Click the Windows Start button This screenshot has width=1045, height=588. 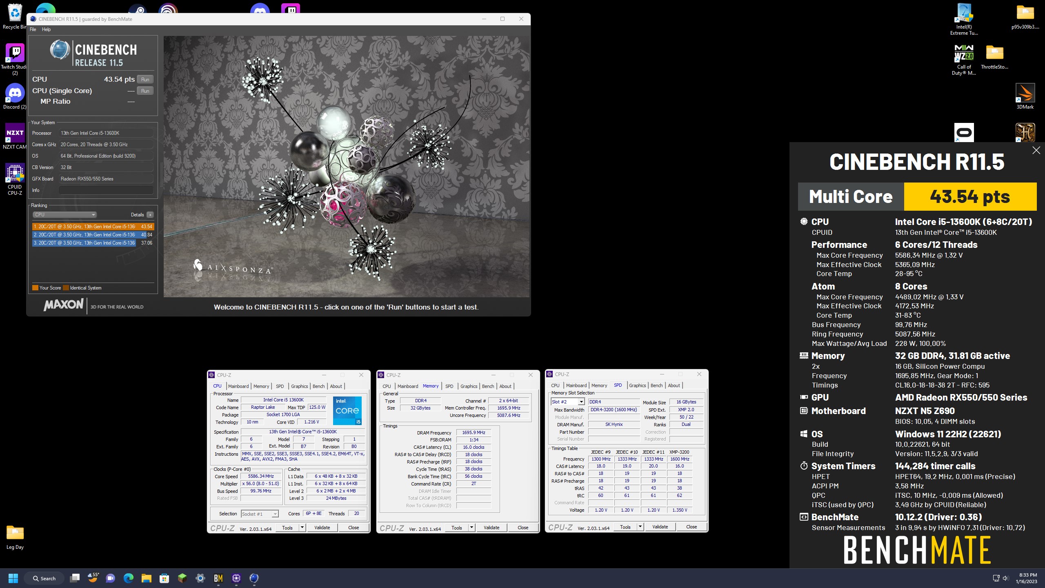(13, 578)
